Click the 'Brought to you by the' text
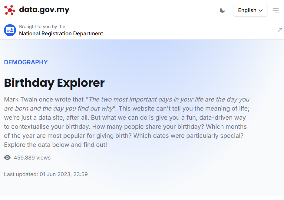 point(42,27)
